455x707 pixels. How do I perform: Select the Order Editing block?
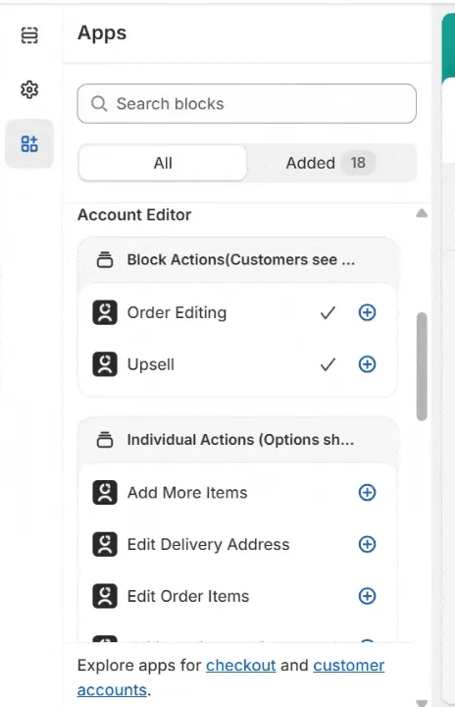click(x=237, y=312)
